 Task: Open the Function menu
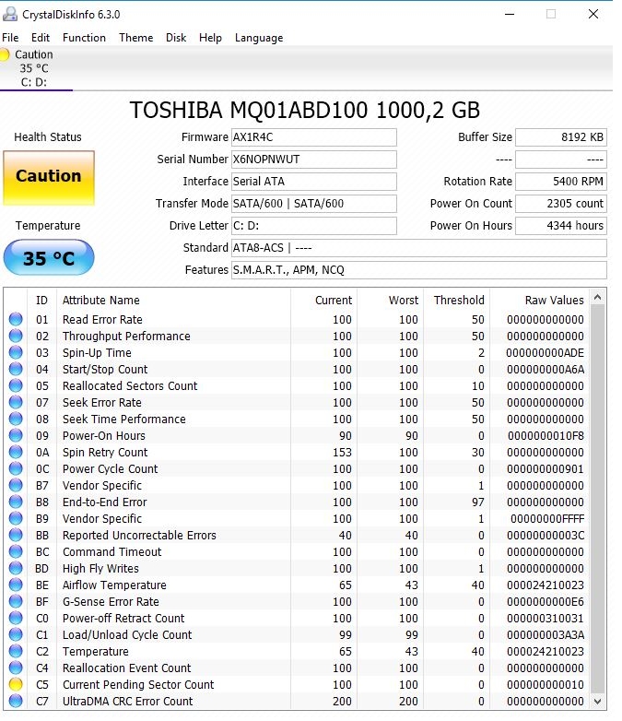tap(84, 38)
